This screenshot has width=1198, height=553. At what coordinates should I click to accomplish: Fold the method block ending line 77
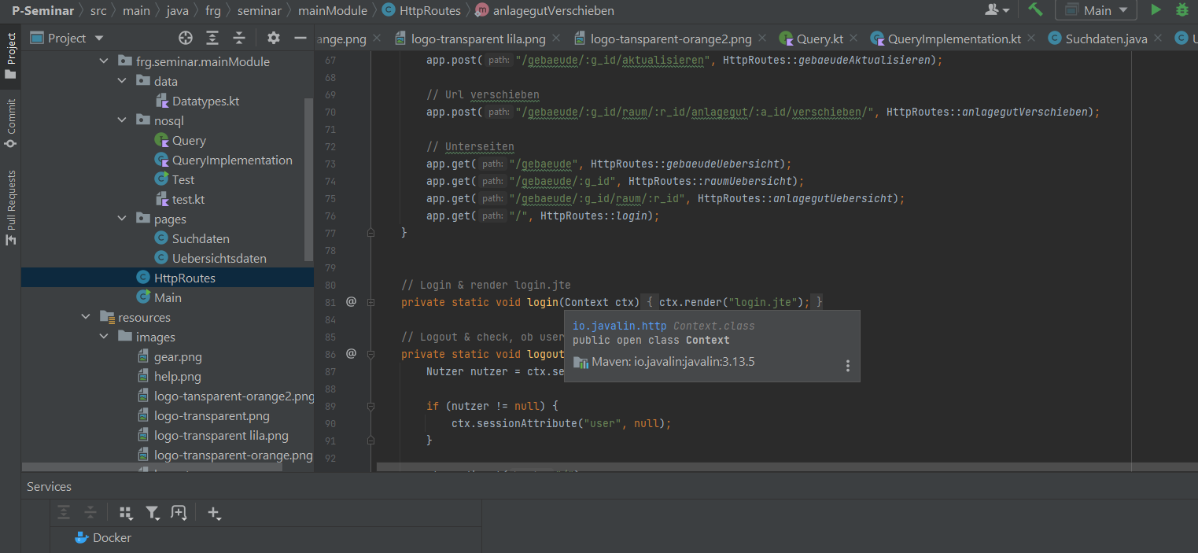tap(370, 233)
